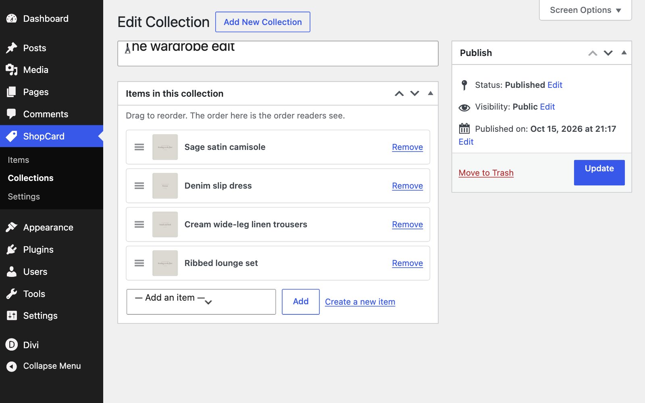Click the Plugins plug icon
The image size is (645, 403).
12,249
